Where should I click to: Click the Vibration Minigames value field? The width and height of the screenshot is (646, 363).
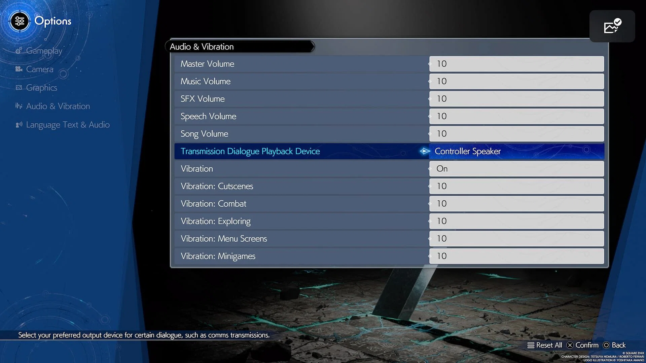(516, 256)
